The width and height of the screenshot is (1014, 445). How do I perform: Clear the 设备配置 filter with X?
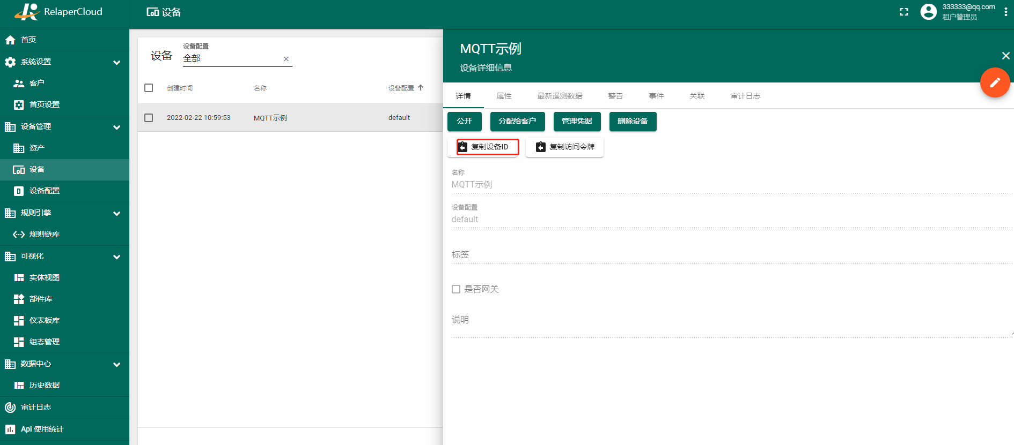[286, 59]
